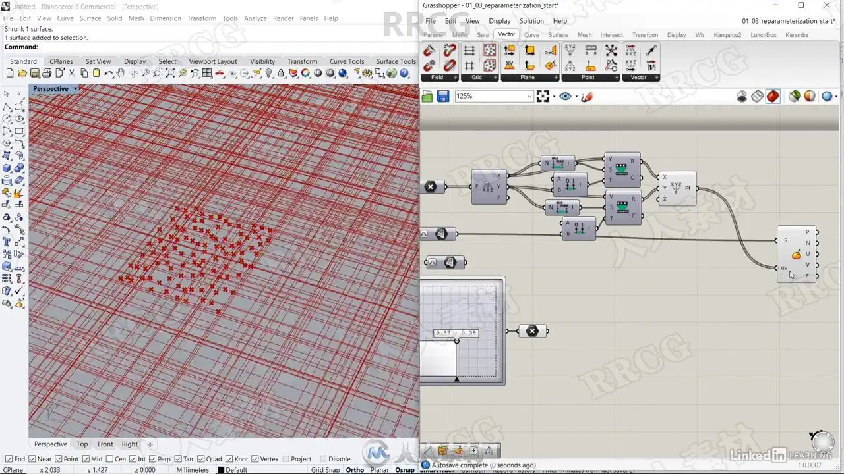Click the car-shaped icon in Rhino toolbar

click(x=220, y=73)
